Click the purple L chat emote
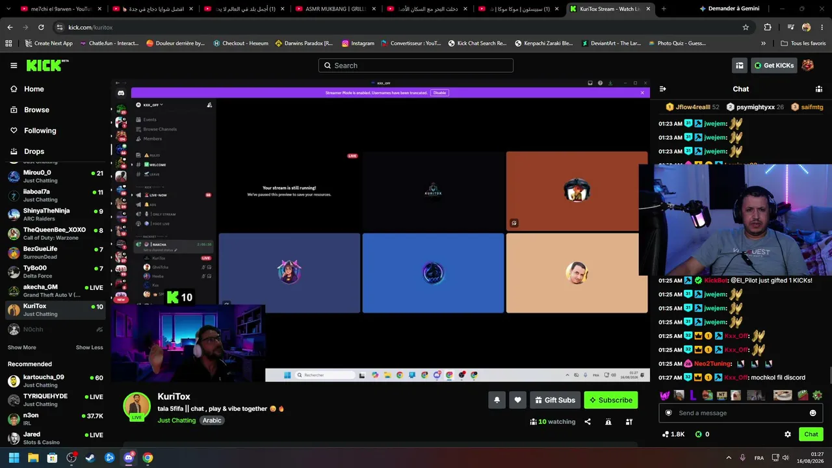 pyautogui.click(x=693, y=395)
